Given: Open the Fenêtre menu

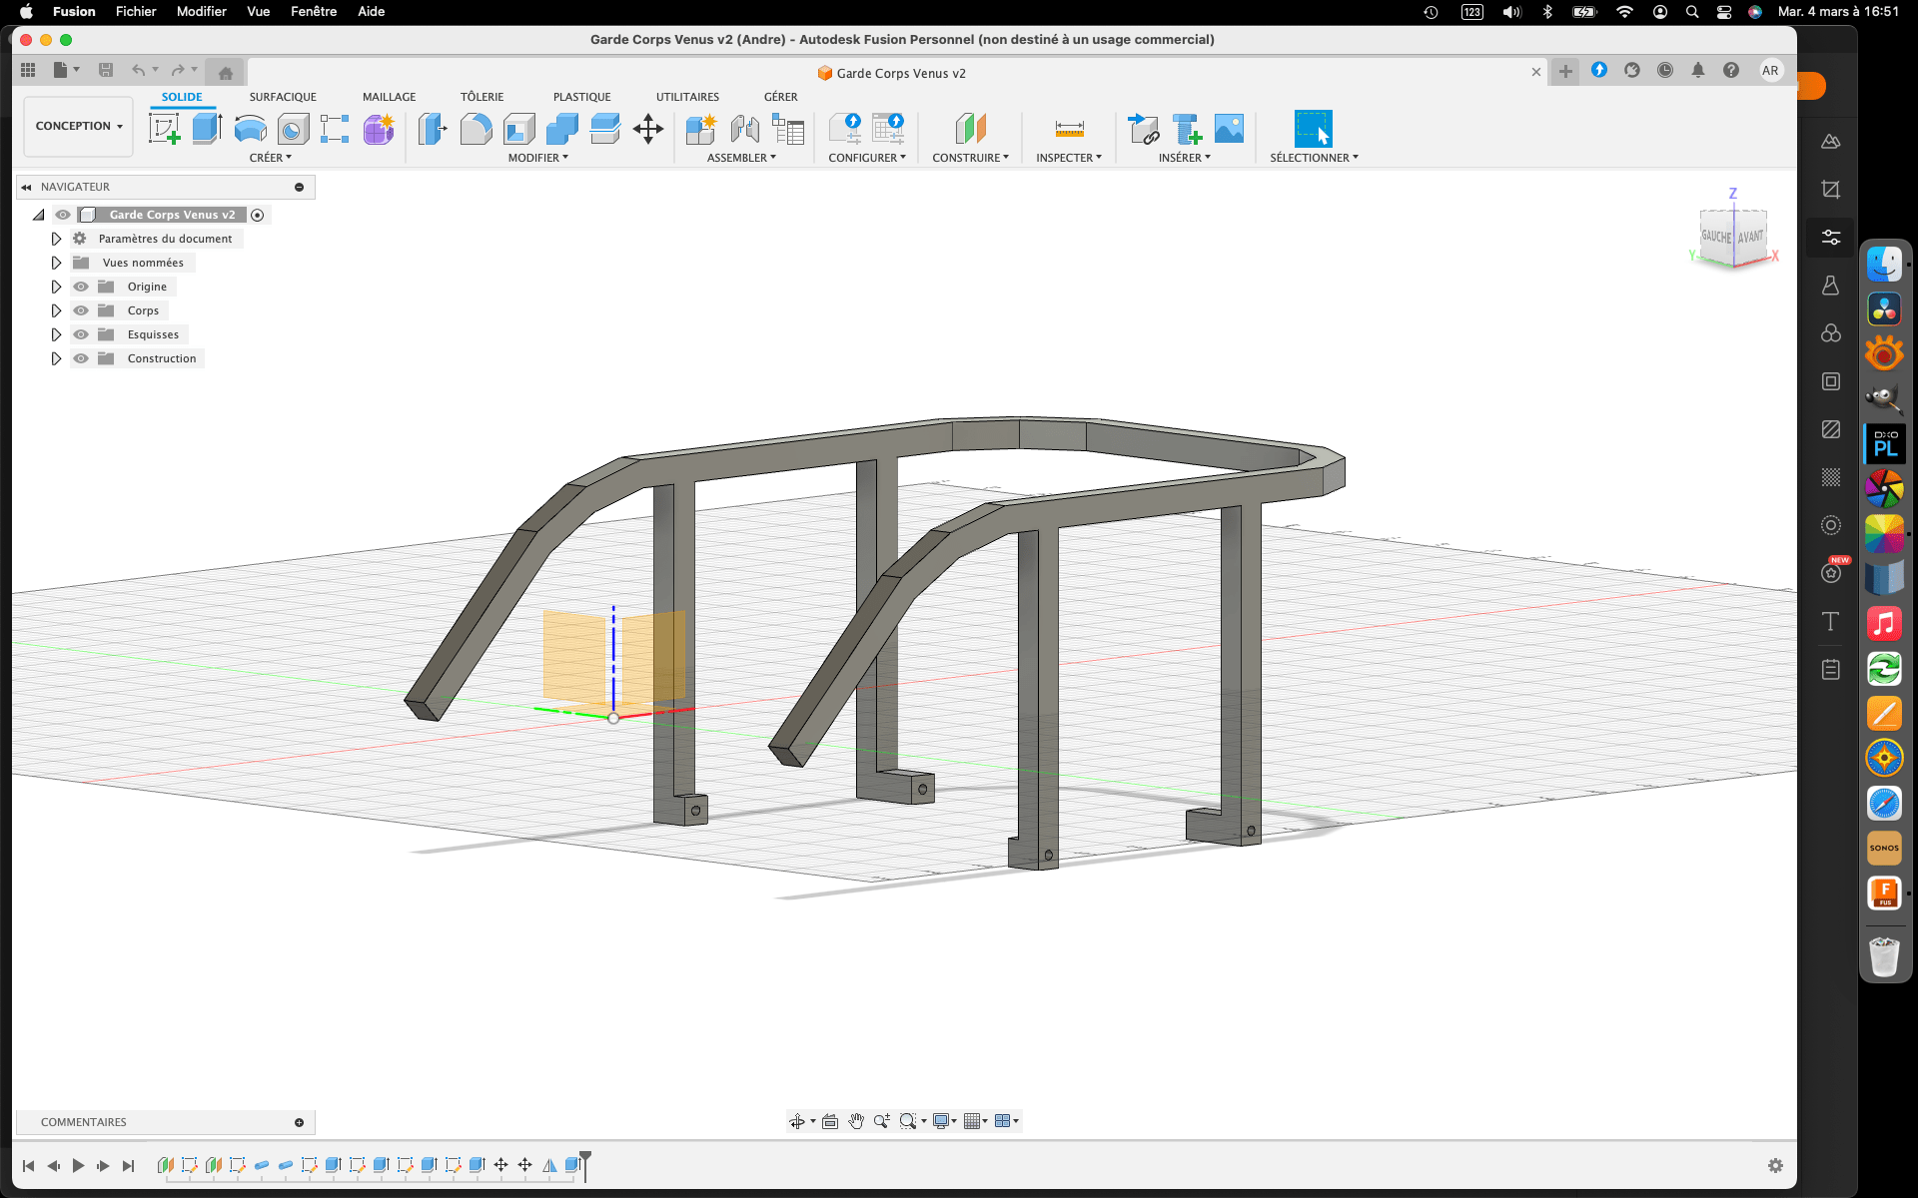Looking at the screenshot, I should (313, 11).
